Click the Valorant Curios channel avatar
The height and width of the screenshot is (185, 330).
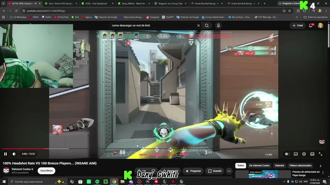(6, 171)
